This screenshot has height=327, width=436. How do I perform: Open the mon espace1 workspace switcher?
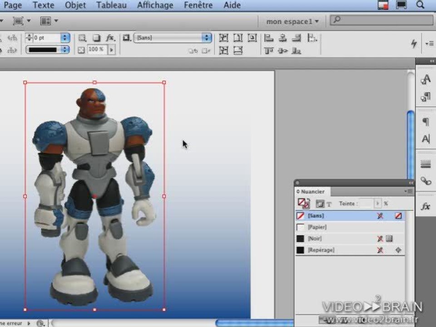[x=292, y=21]
